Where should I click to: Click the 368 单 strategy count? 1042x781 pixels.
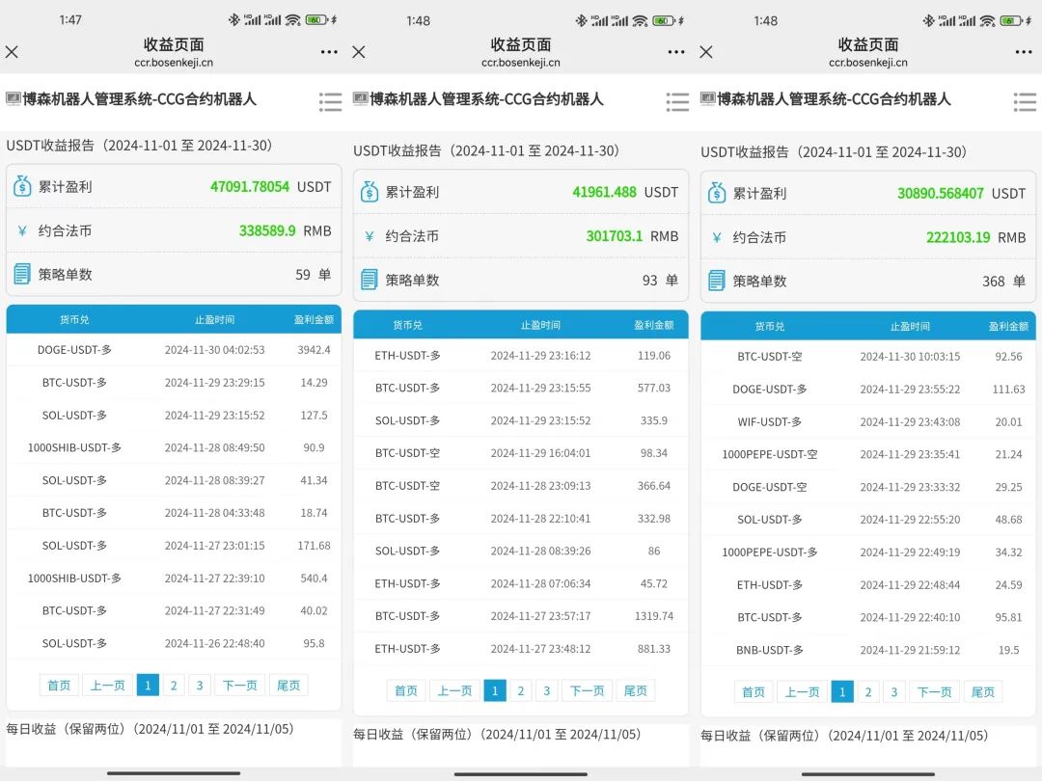(x=1004, y=281)
